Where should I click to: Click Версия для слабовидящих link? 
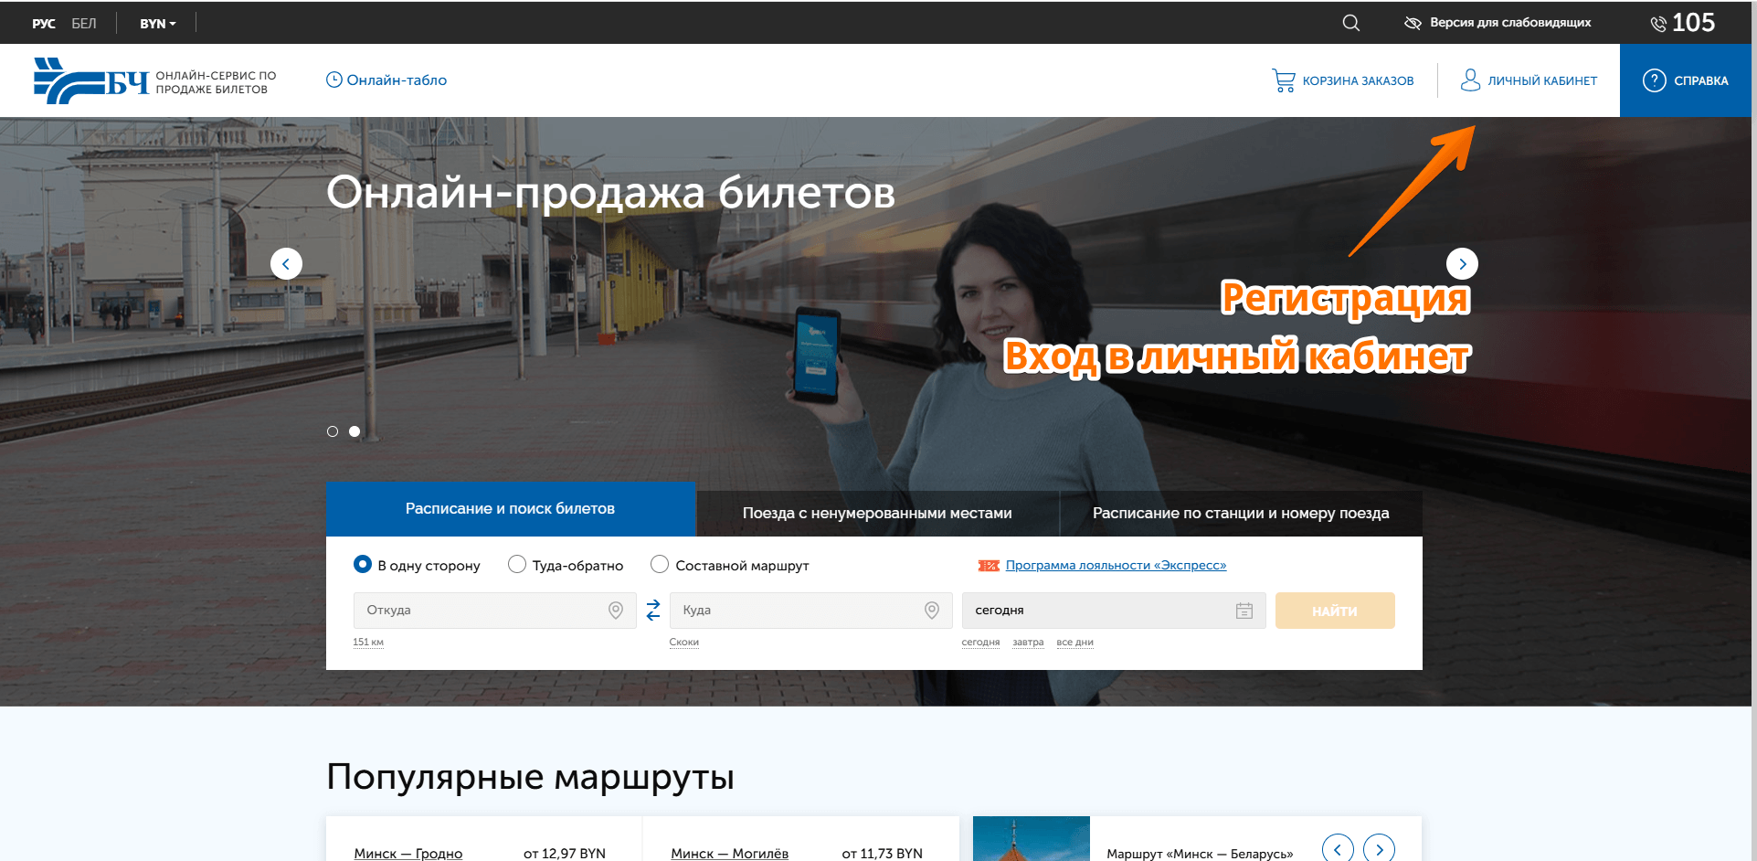pyautogui.click(x=1510, y=23)
